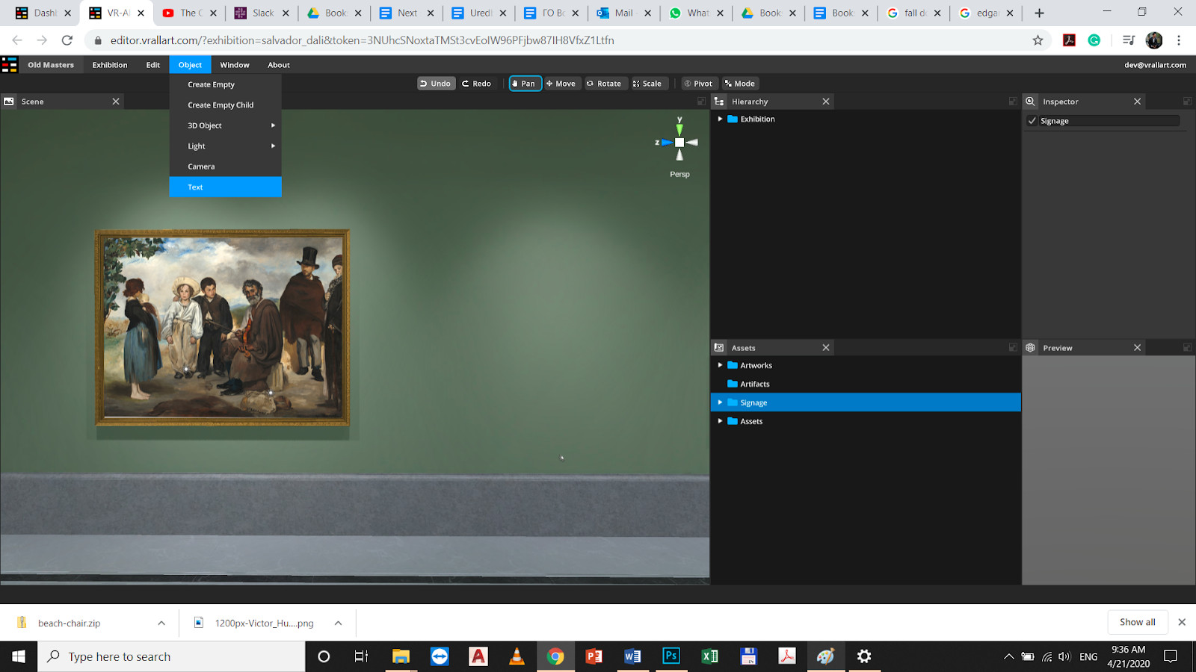
Task: Select the Pan tool
Action: coord(525,84)
